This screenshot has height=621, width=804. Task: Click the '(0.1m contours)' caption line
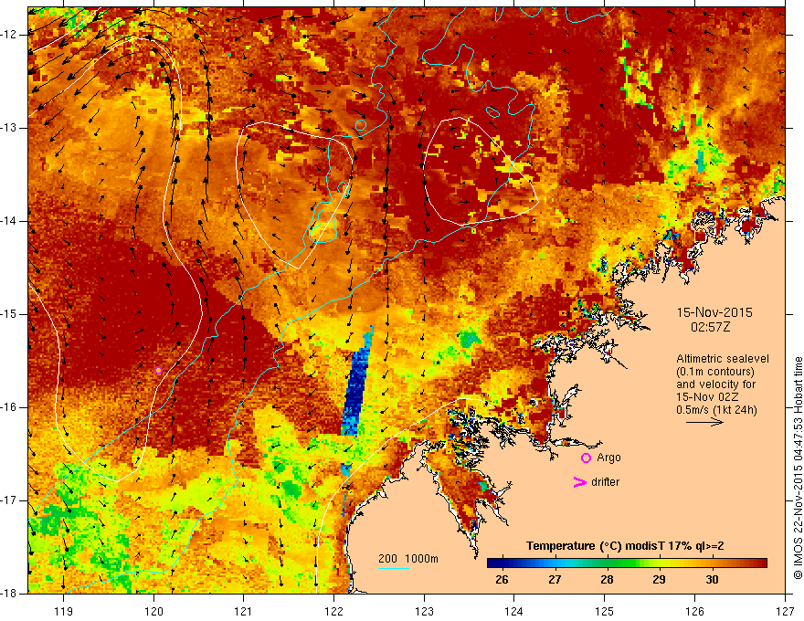tap(715, 372)
